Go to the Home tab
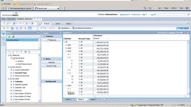The height and width of the screenshot is (107, 191). (x=3, y=19)
